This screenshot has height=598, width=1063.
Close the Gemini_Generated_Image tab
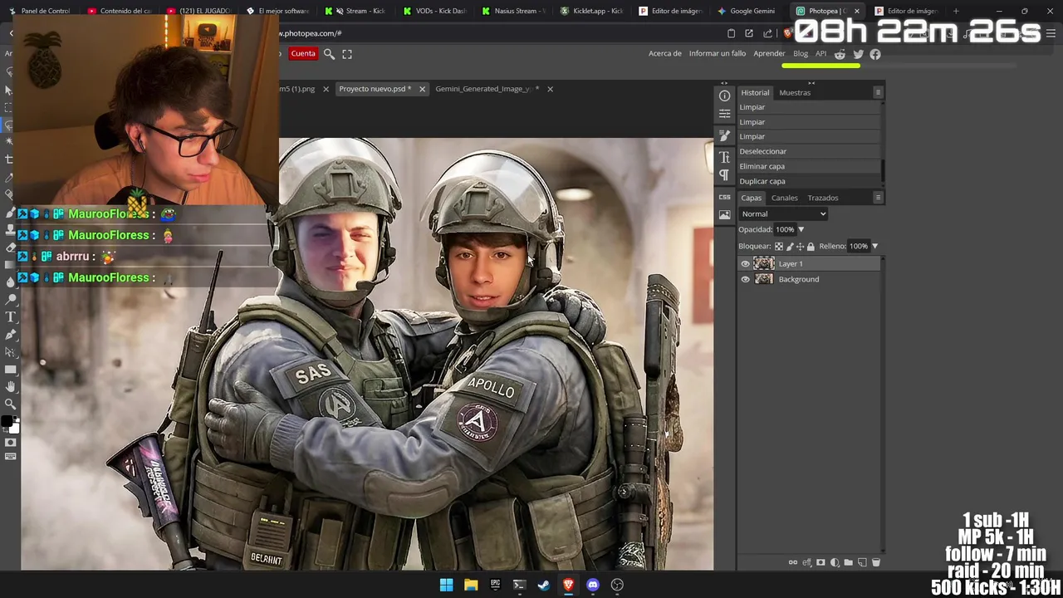[550, 89]
